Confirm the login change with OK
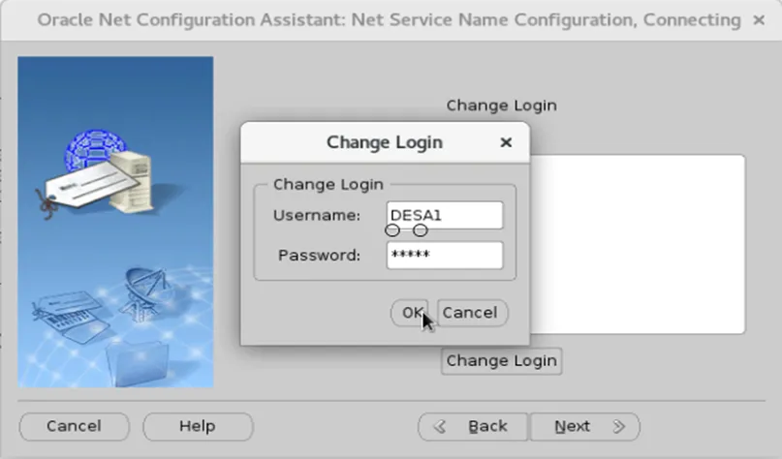 (x=410, y=313)
